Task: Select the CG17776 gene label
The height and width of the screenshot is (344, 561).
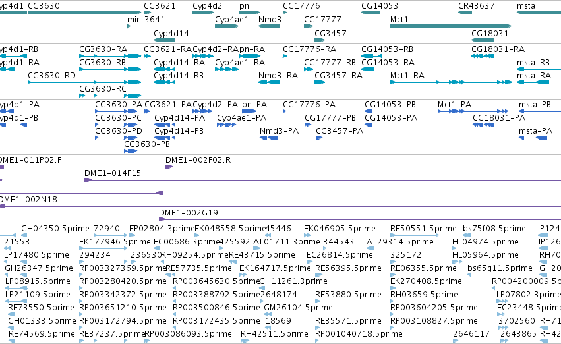Action: 301,6
